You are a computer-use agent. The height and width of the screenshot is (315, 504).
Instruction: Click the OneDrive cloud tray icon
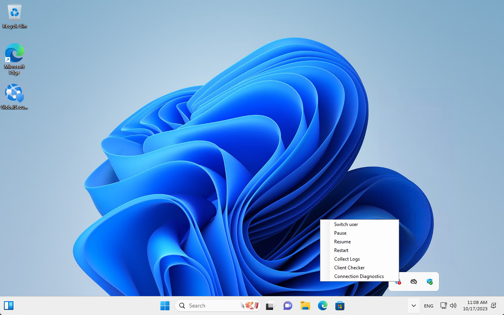coord(413,282)
